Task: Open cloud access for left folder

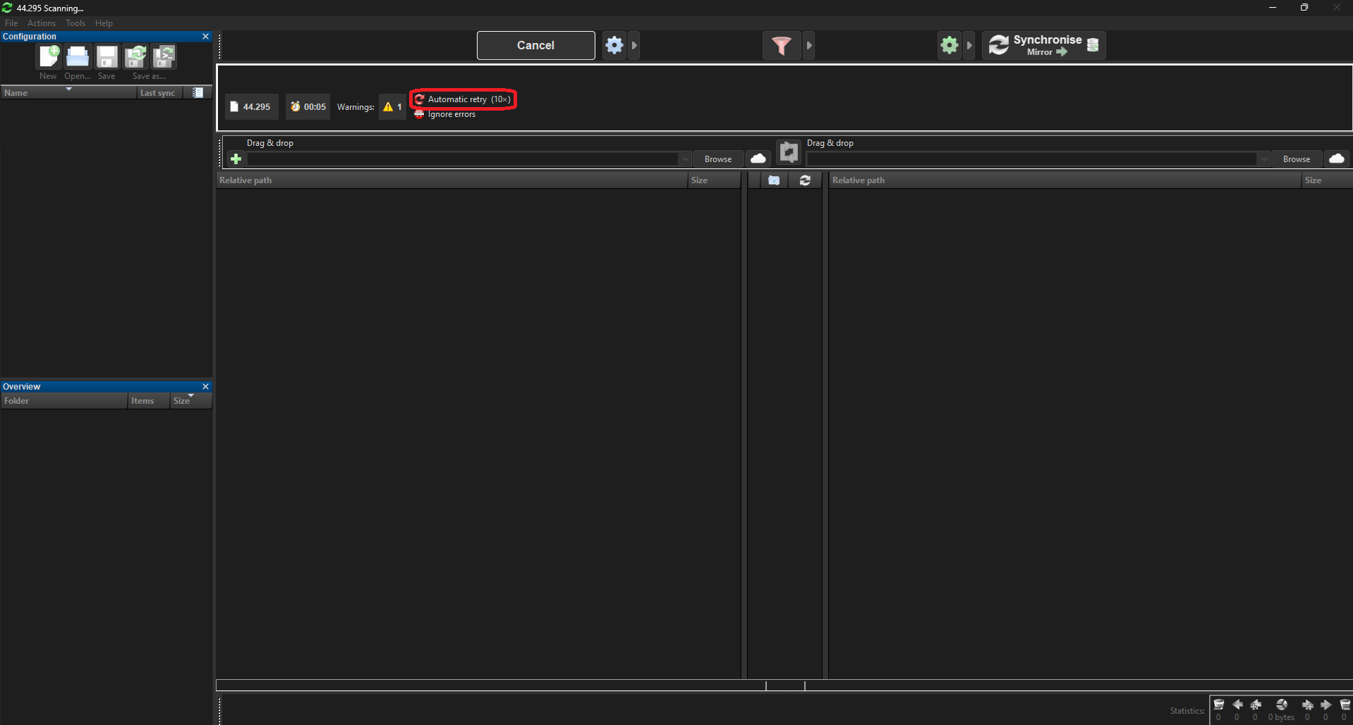Action: tap(758, 159)
